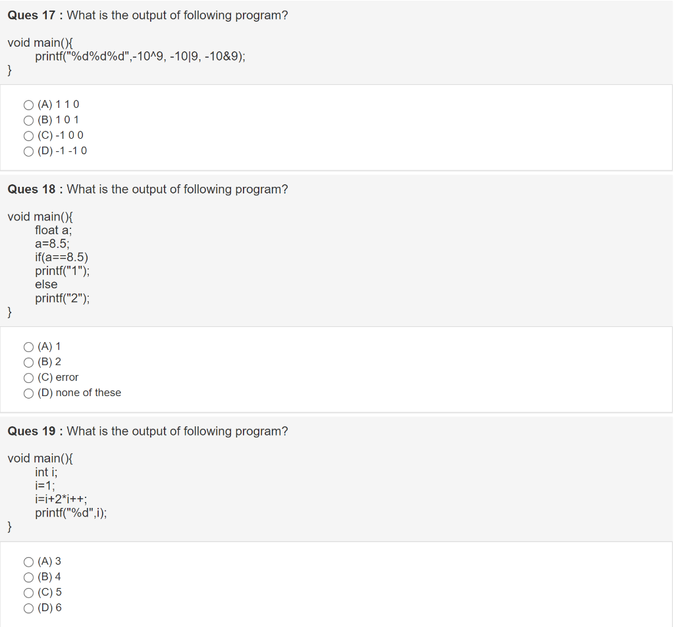Select option (B) 1 0 1 for Ques 17
674x627 pixels.
tap(29, 120)
